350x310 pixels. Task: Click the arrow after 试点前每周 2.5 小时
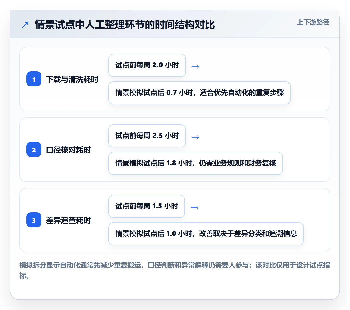click(195, 137)
